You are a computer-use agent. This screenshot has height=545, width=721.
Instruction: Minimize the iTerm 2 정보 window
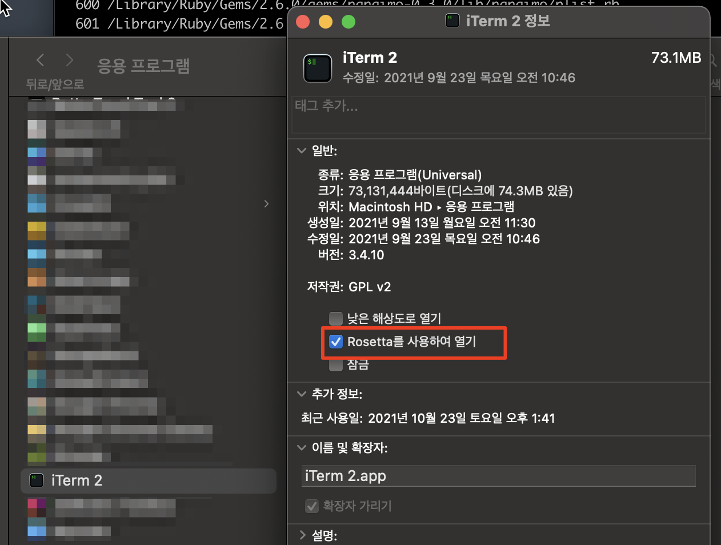pyautogui.click(x=326, y=22)
